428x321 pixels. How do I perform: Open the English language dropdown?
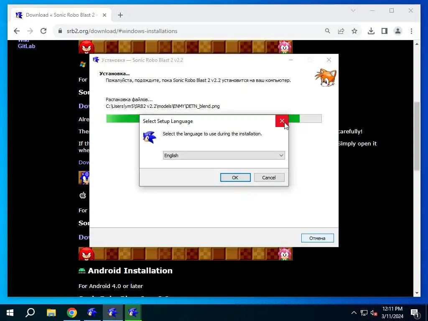pyautogui.click(x=224, y=155)
